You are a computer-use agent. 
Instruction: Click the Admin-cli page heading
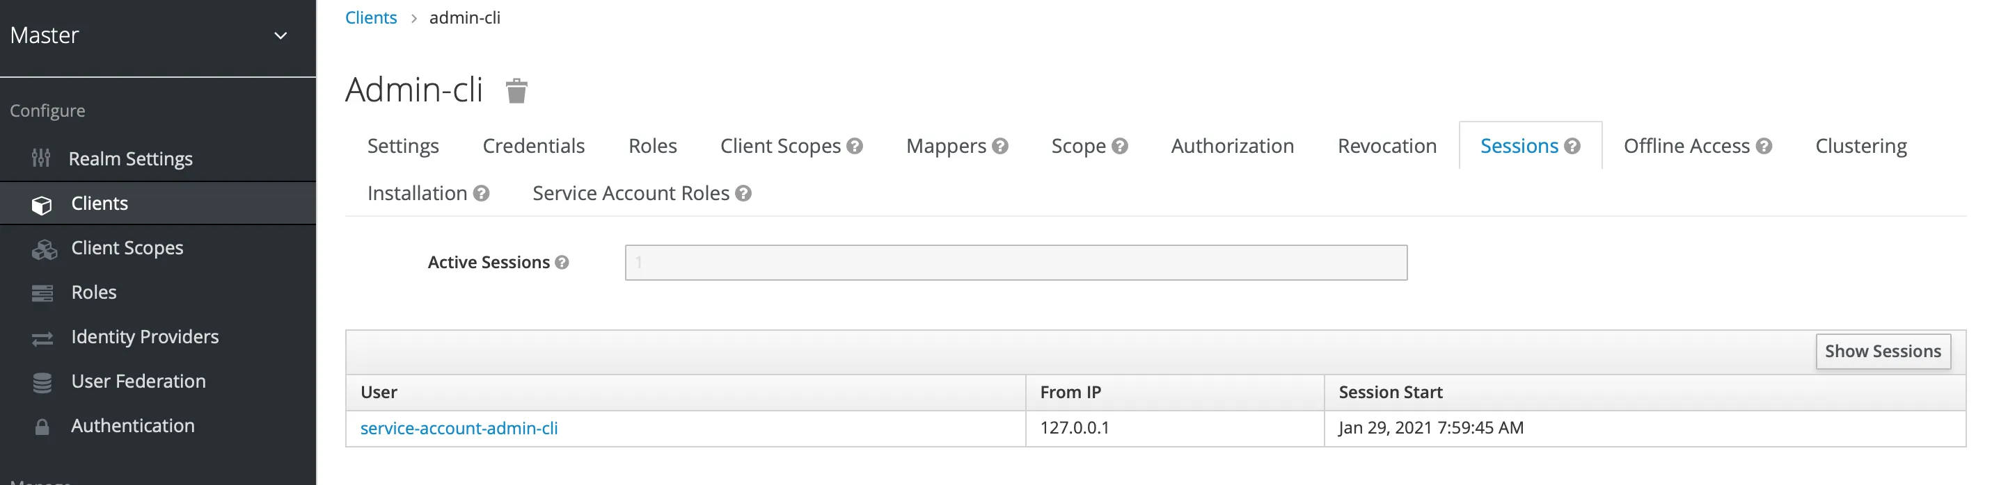click(x=413, y=90)
